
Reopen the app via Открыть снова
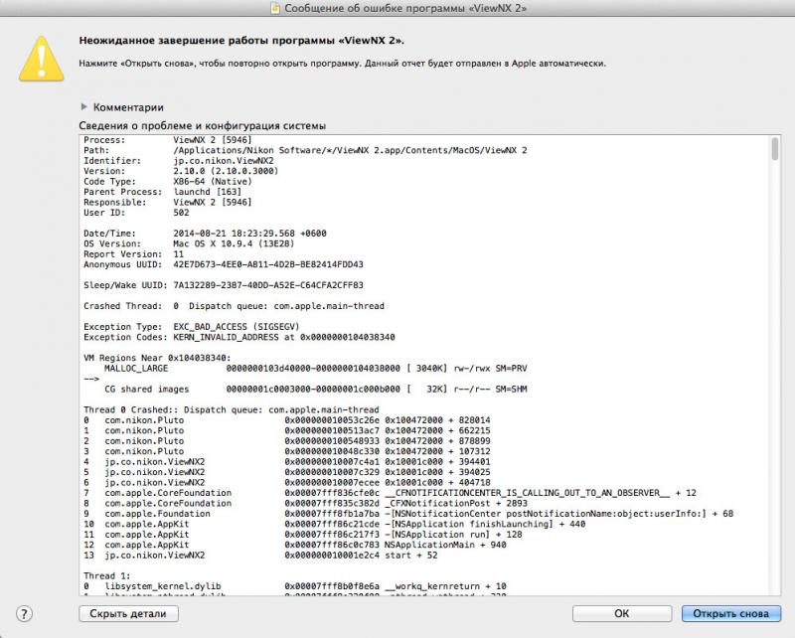point(730,614)
